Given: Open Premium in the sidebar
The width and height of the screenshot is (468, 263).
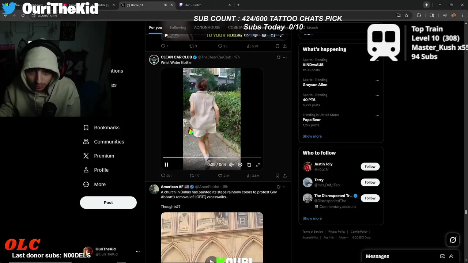Looking at the screenshot, I should 99,156.
